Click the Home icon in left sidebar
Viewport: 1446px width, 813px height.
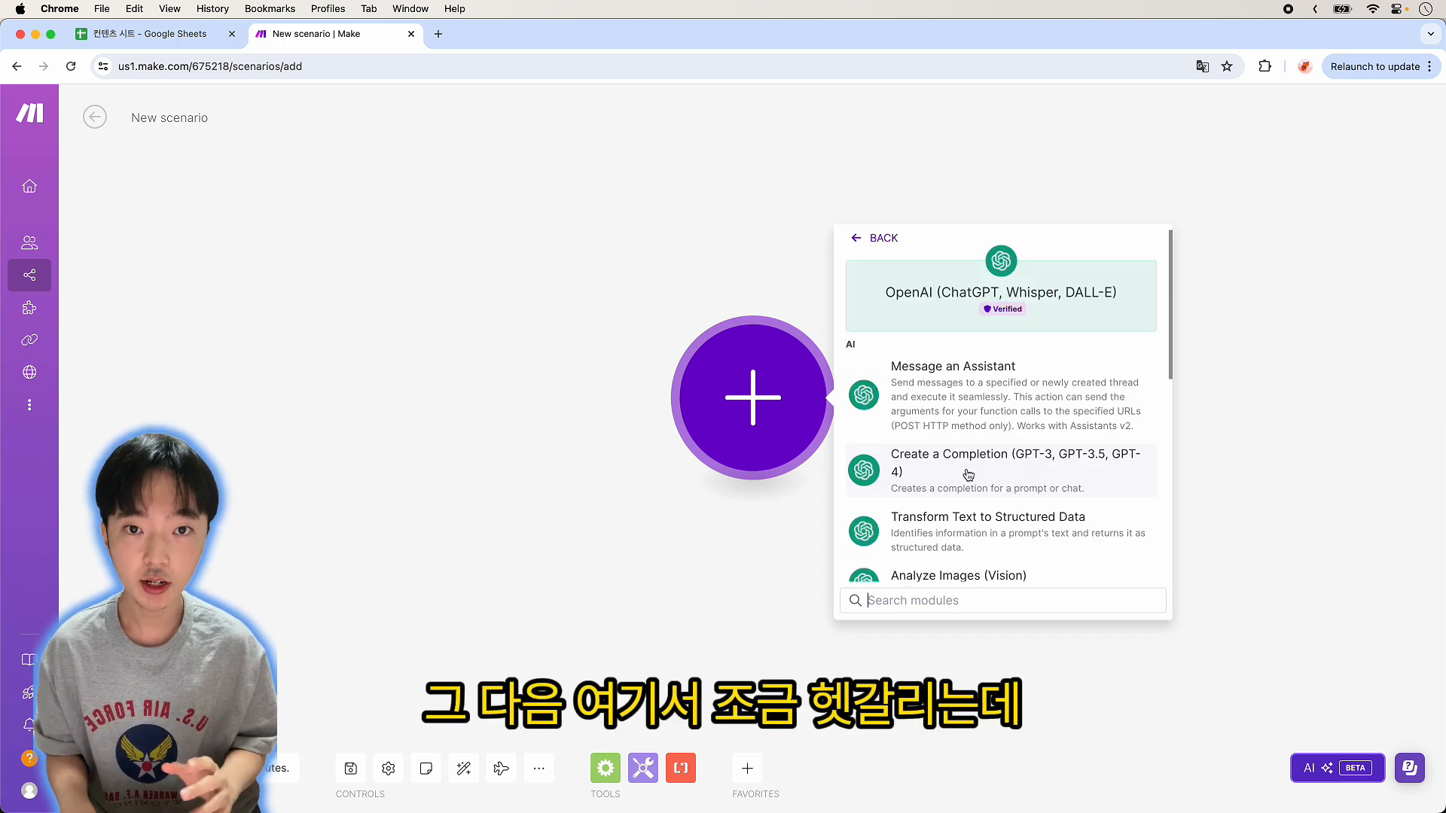29,186
